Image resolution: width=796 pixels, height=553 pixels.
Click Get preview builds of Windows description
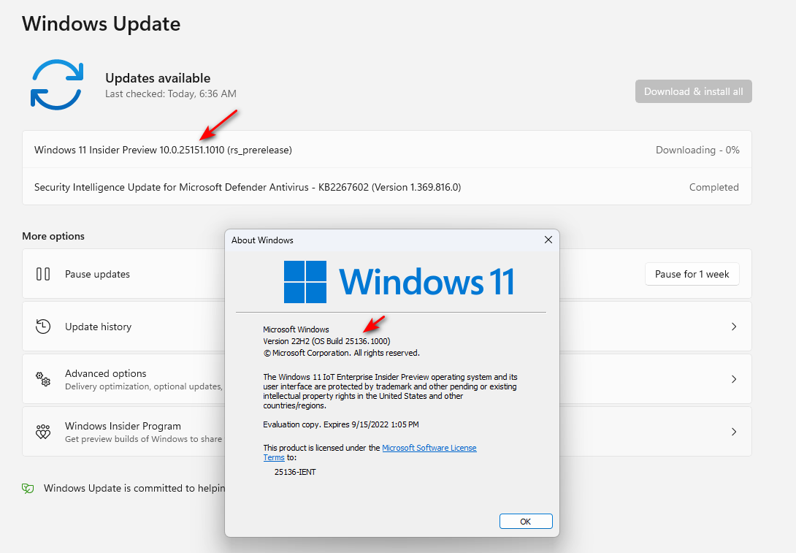pyautogui.click(x=144, y=439)
